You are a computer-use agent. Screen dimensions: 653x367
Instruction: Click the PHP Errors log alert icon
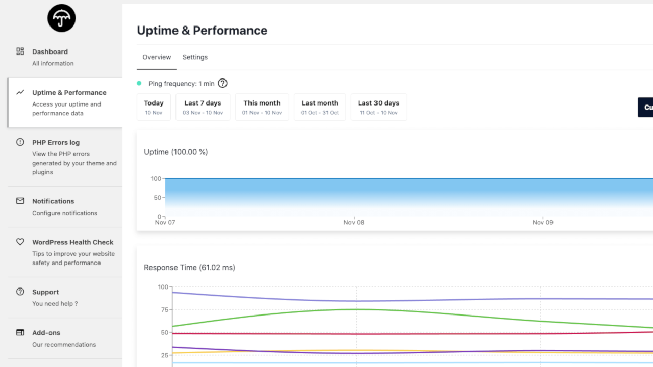click(20, 142)
